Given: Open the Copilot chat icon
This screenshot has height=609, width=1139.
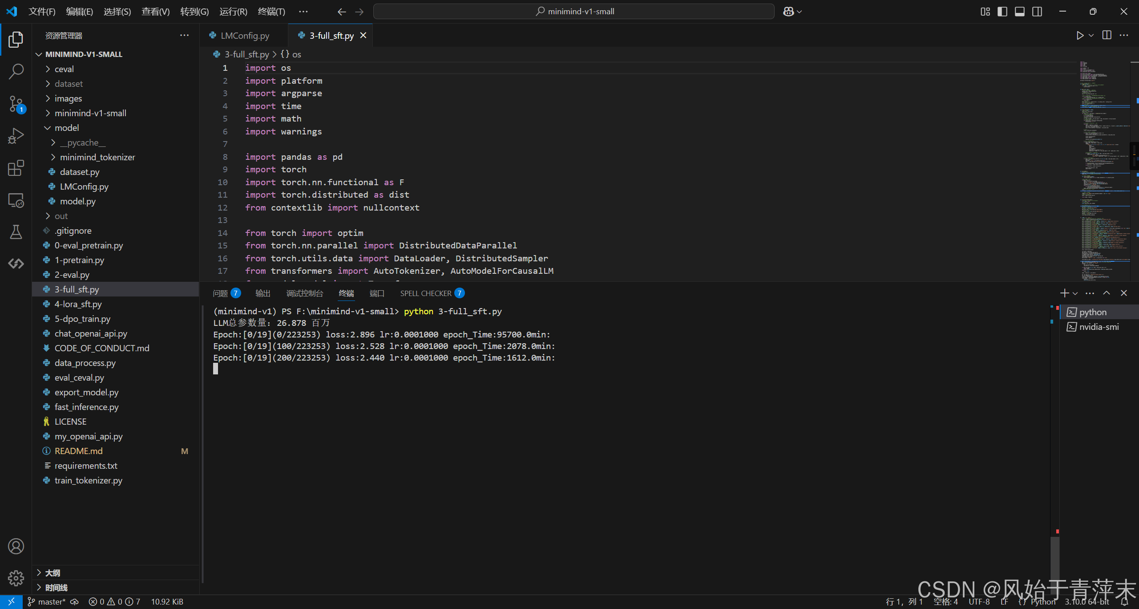Looking at the screenshot, I should pyautogui.click(x=789, y=12).
